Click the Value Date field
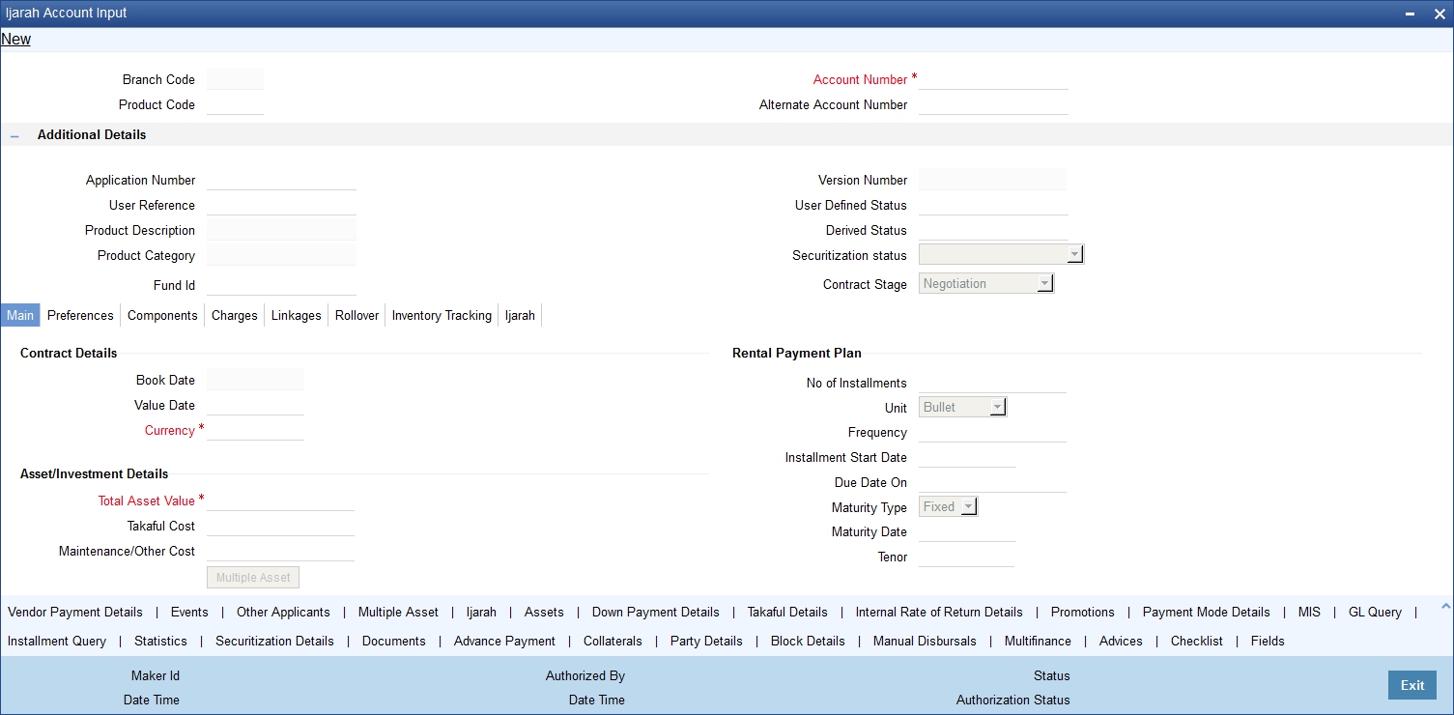 click(x=255, y=406)
